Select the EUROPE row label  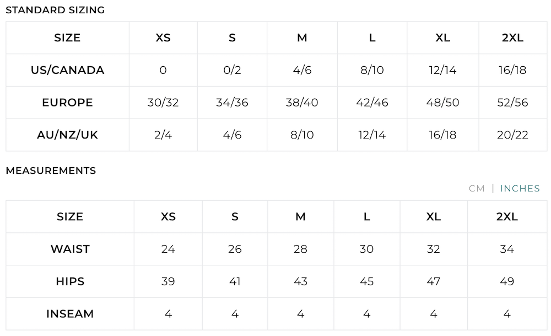(x=67, y=103)
